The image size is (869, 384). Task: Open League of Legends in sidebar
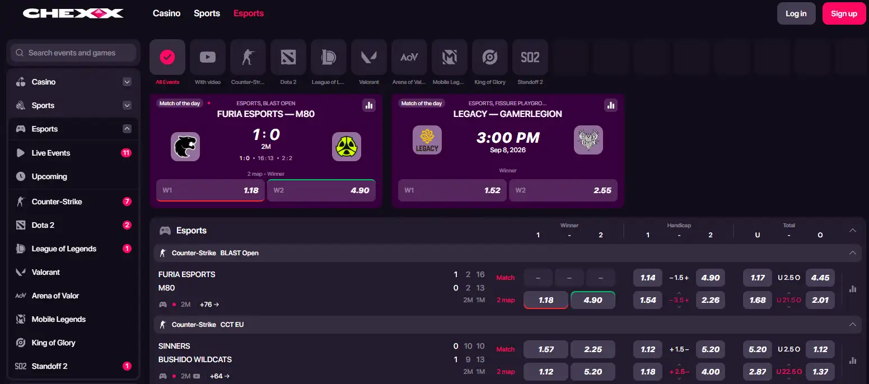point(73,249)
